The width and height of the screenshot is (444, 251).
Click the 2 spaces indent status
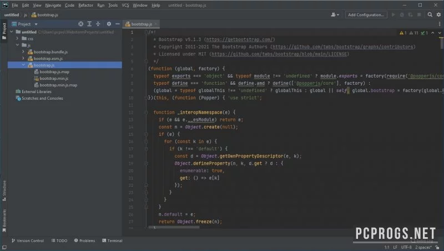423,247
